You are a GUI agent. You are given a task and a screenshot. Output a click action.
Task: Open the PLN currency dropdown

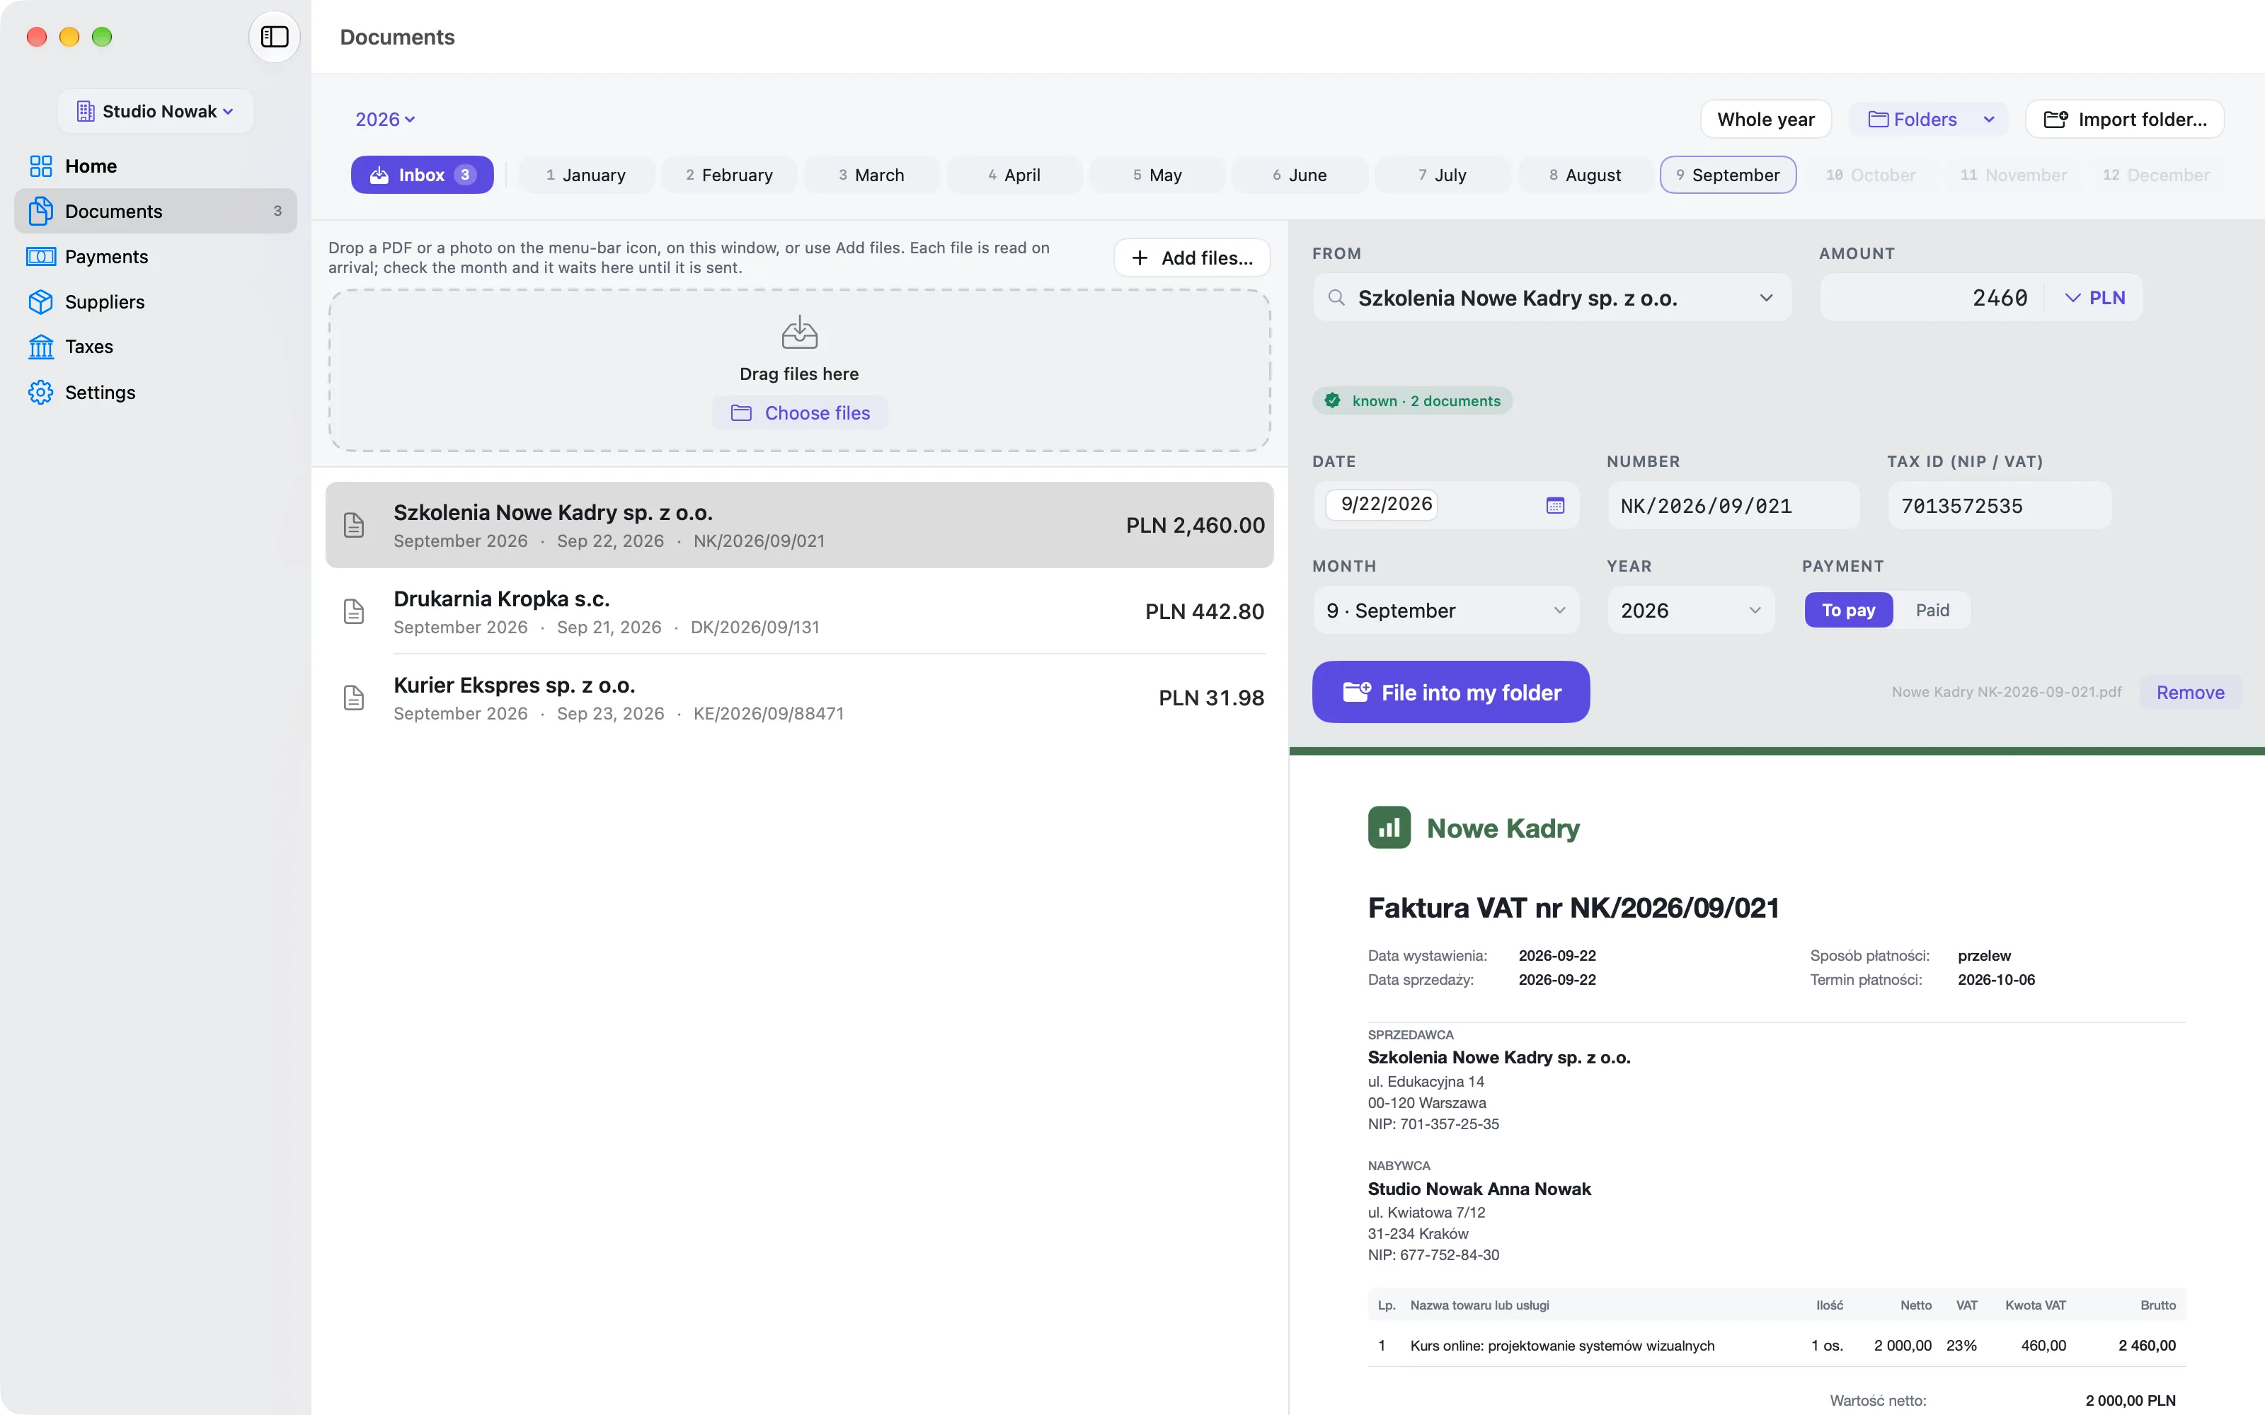[x=2094, y=298]
